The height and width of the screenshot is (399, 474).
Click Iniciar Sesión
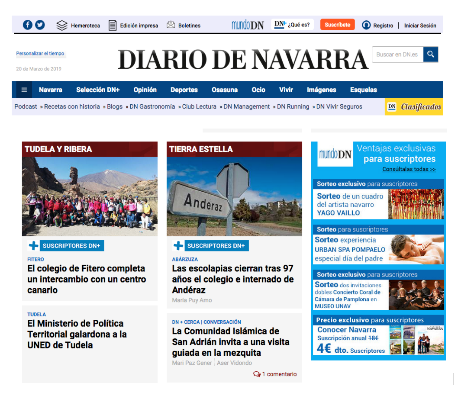420,26
